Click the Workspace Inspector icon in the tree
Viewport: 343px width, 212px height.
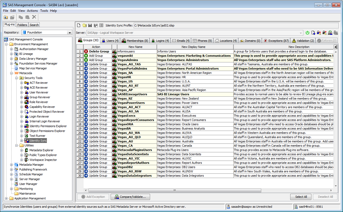pyautogui.click(x=27, y=160)
